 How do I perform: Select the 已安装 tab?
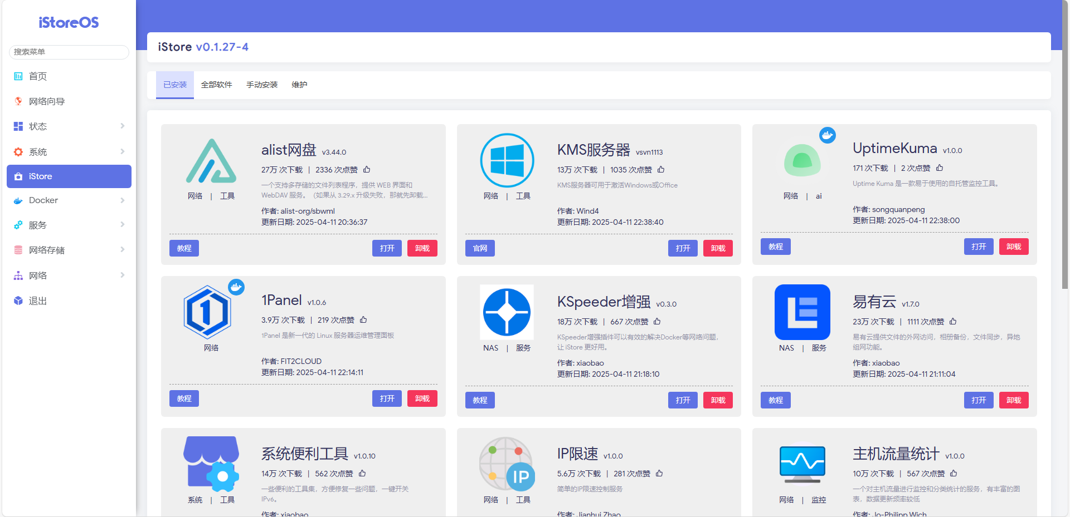pos(175,85)
